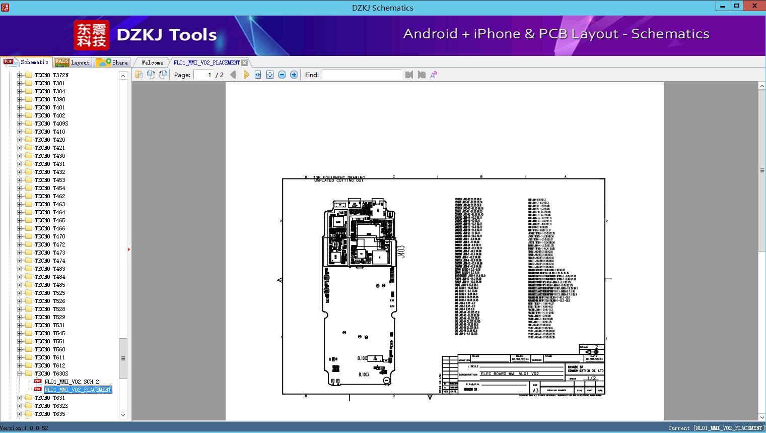
Task: Collapse the TECNO T630S folder
Action: 19,374
